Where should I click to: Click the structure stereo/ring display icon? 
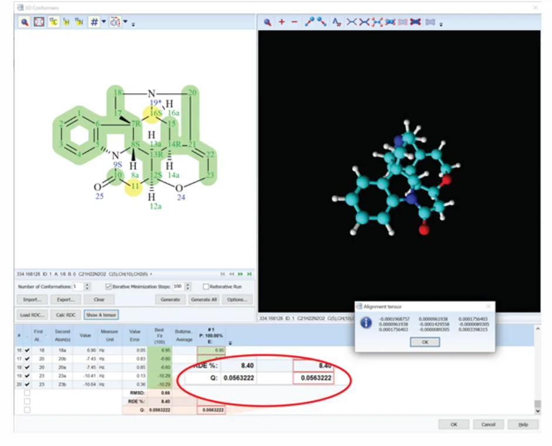(x=115, y=22)
